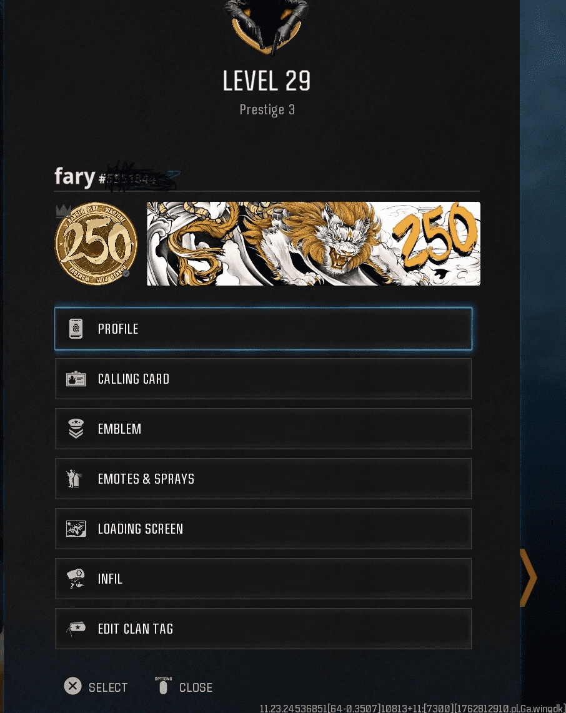
Task: Click the 250 ranked play emblem
Action: pos(96,243)
